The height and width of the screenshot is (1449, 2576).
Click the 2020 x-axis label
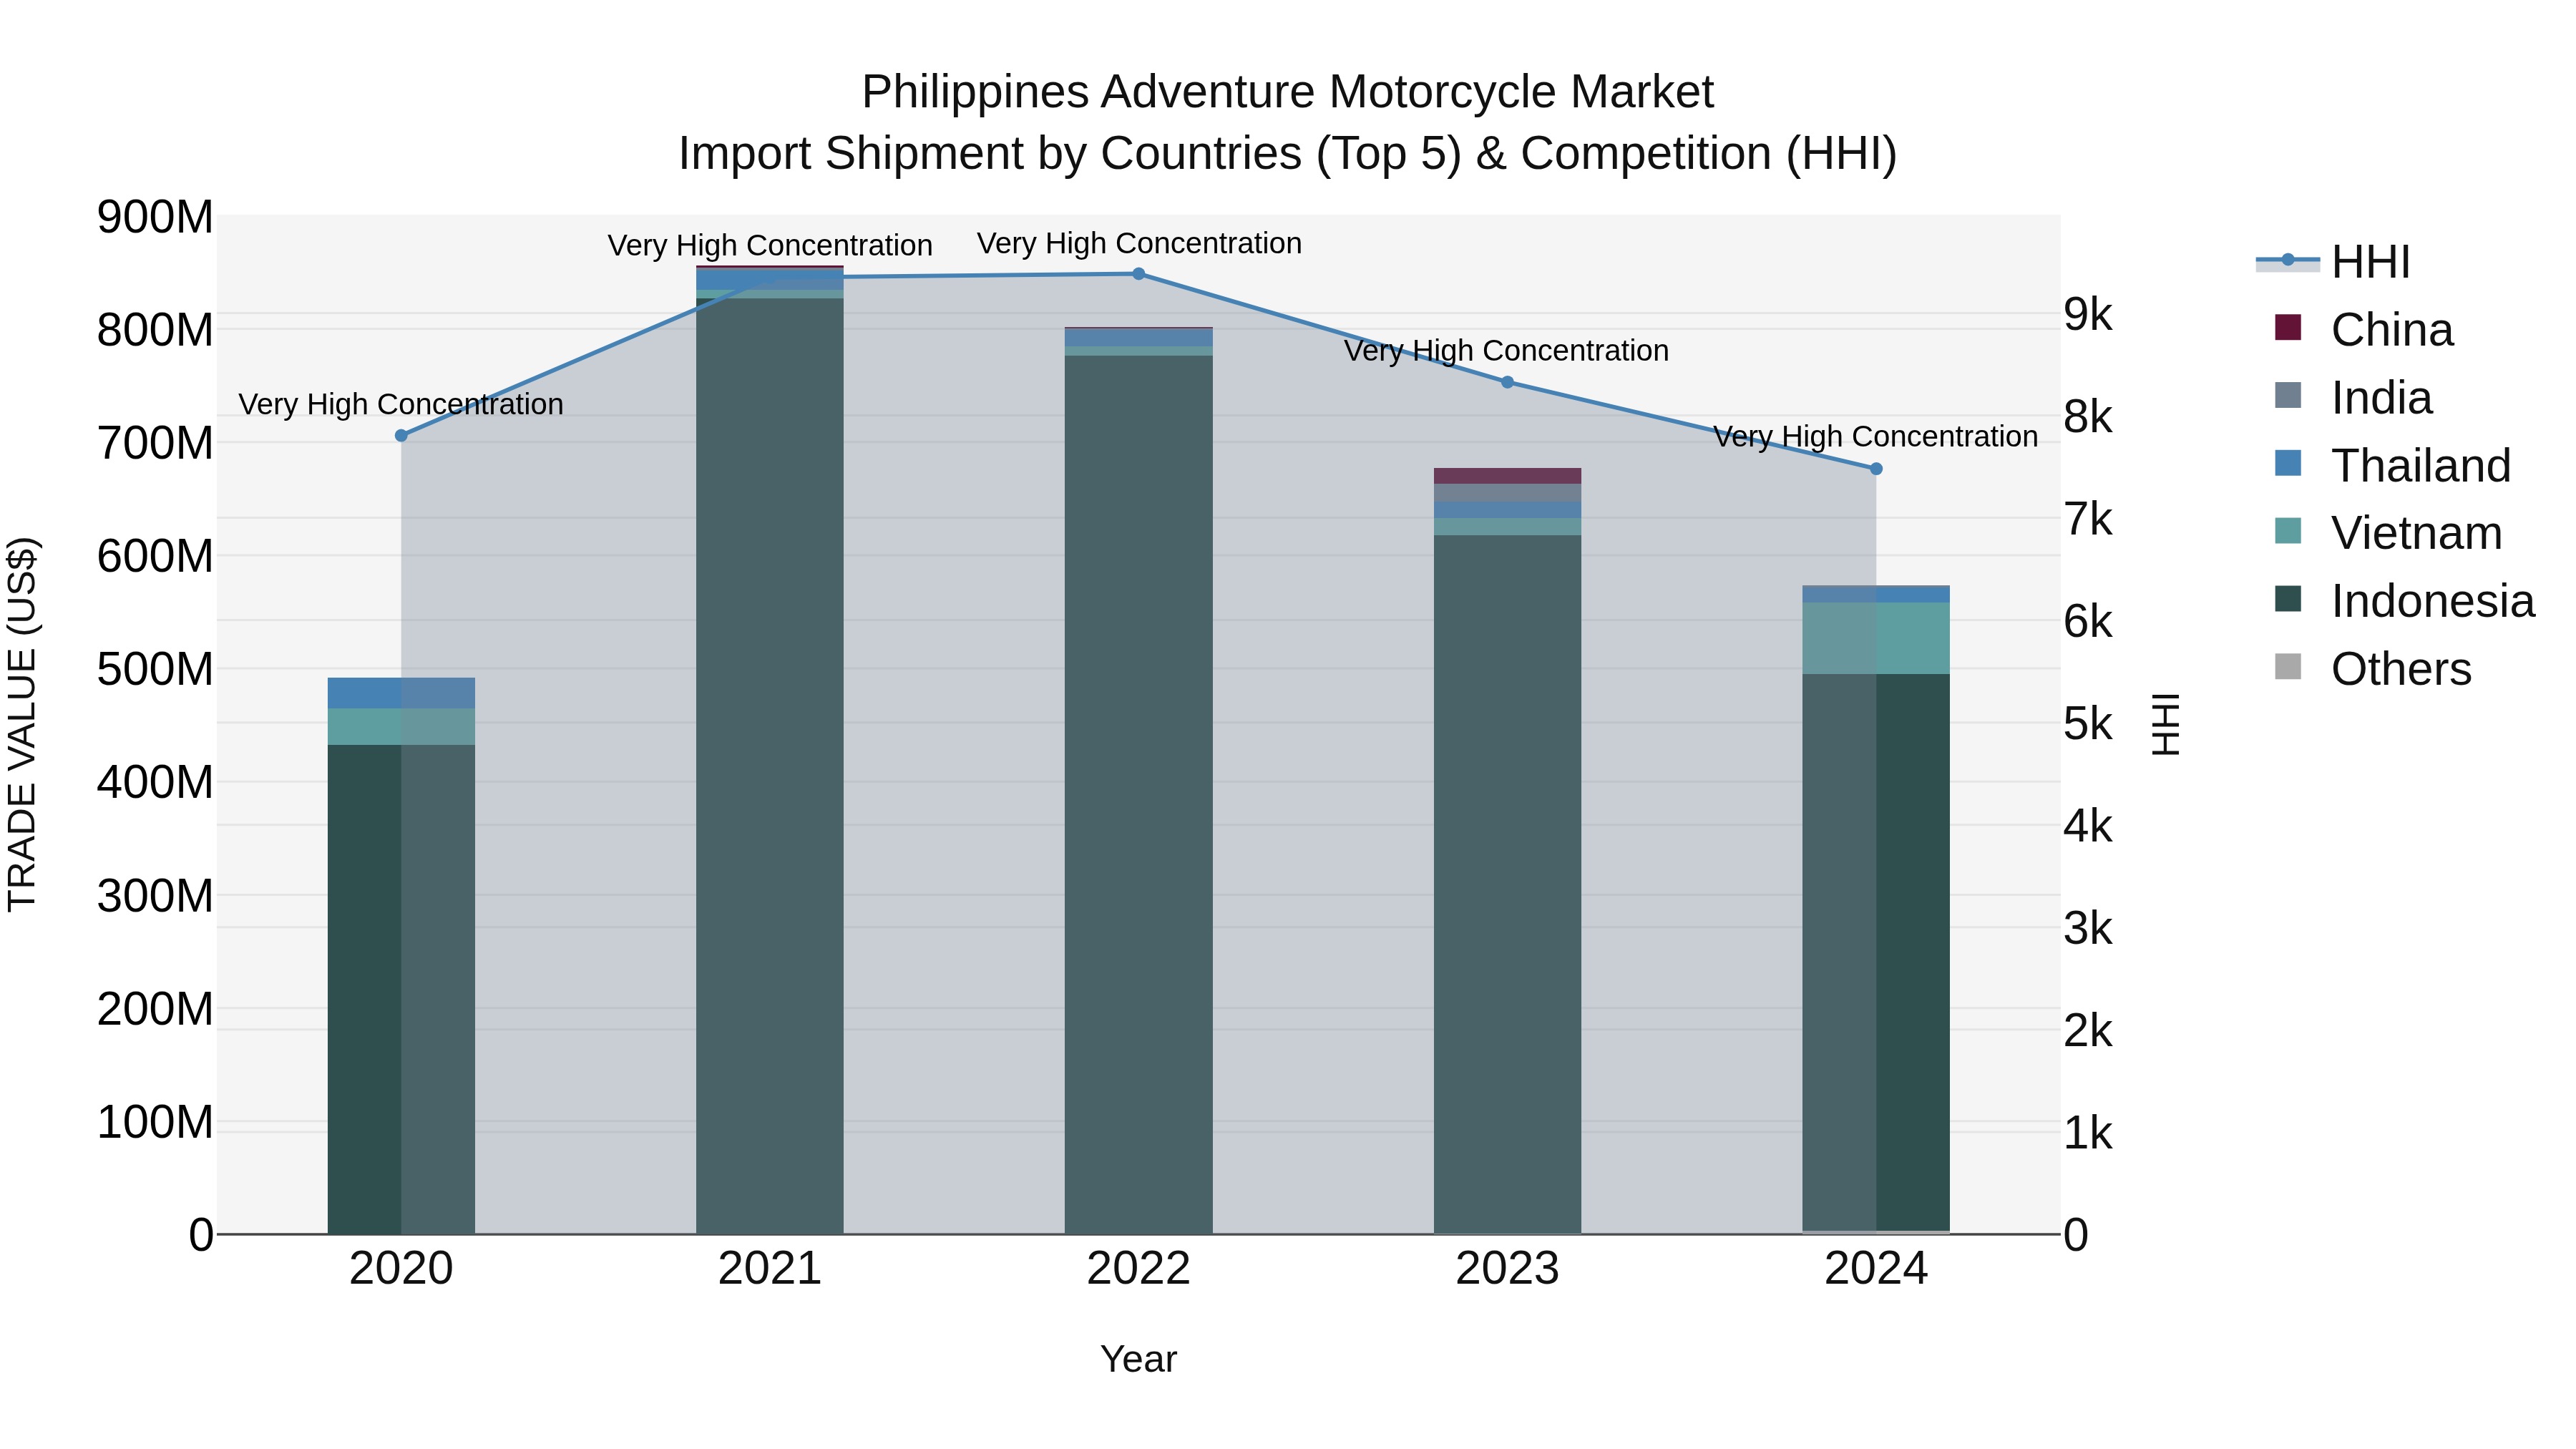tap(401, 1269)
